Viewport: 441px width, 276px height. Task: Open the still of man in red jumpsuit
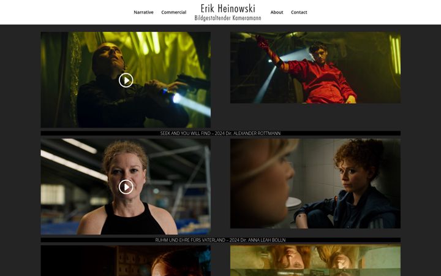tap(315, 67)
